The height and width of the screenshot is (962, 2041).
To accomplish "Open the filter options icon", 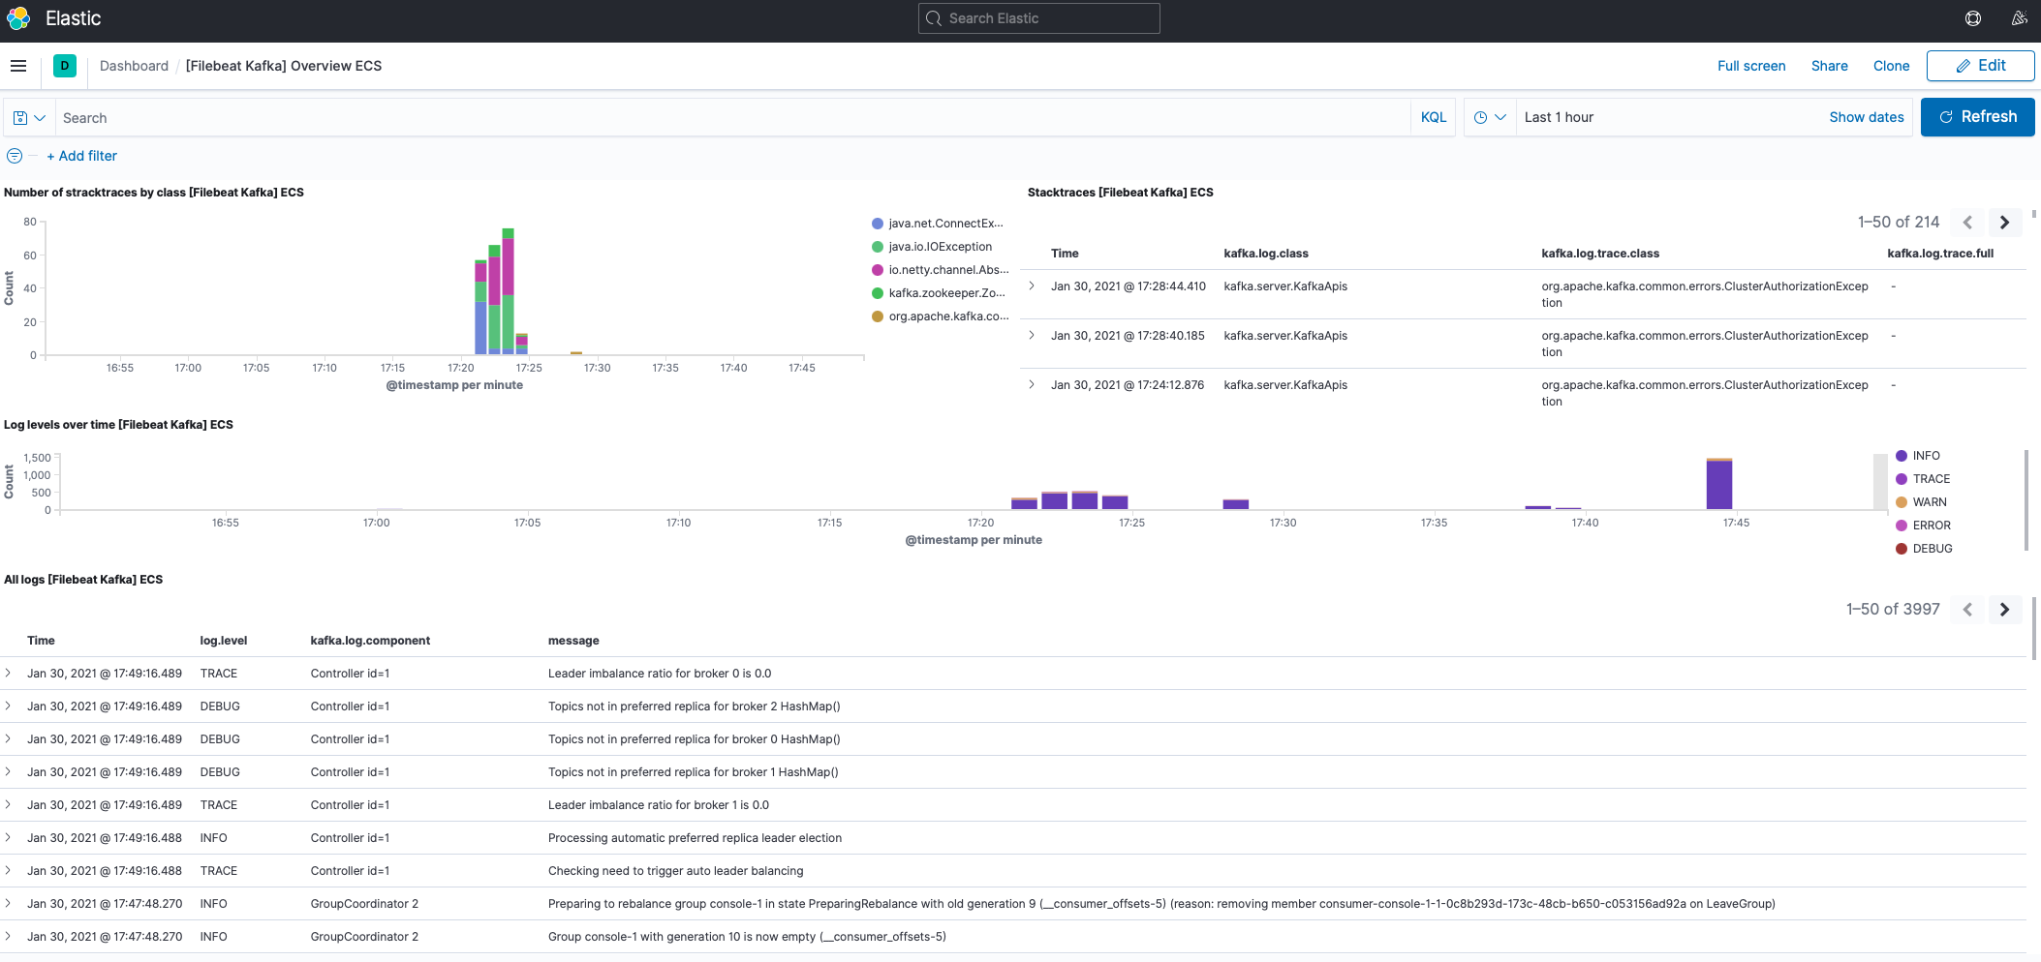I will click(15, 156).
